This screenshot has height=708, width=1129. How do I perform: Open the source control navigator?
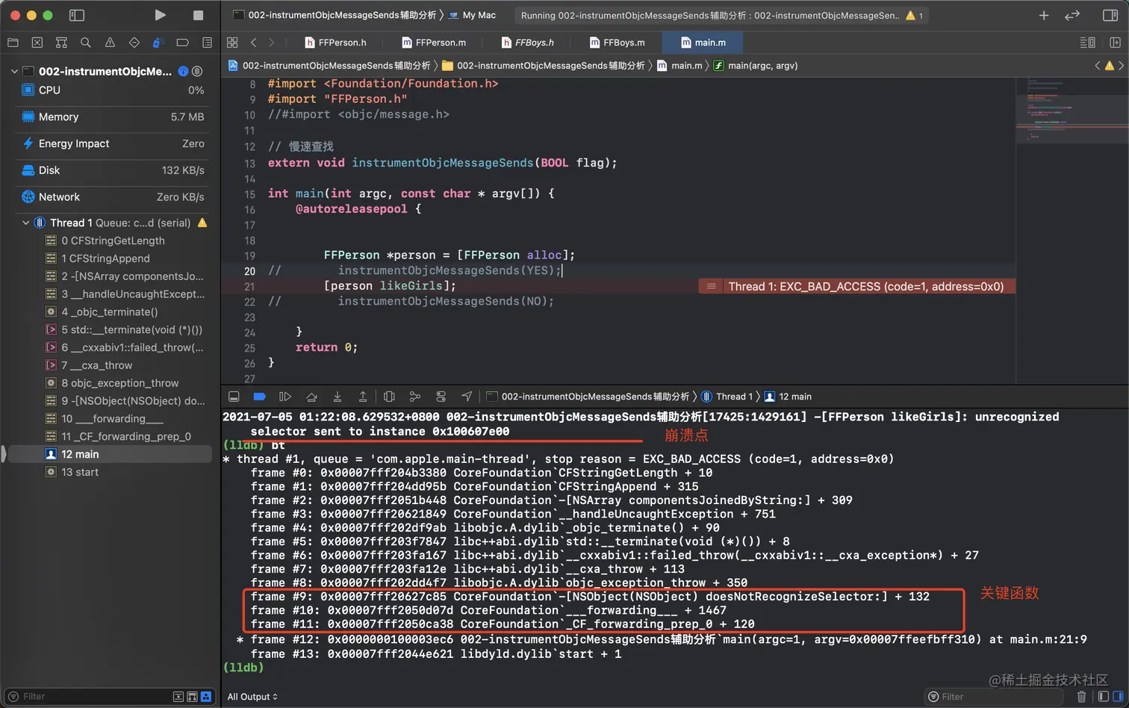point(37,43)
